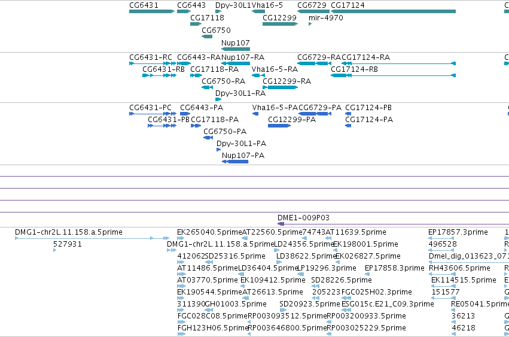Select EST AT11639.5prime label
509x337 pixels.
pos(356,232)
